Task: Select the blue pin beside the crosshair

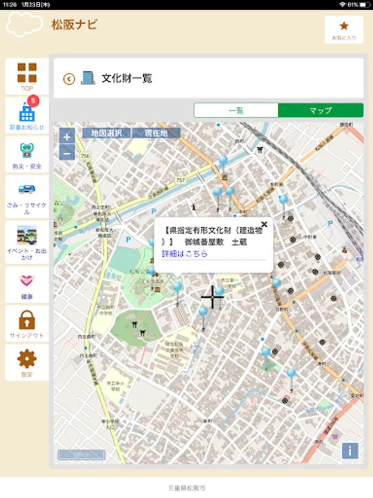Action: [220, 291]
